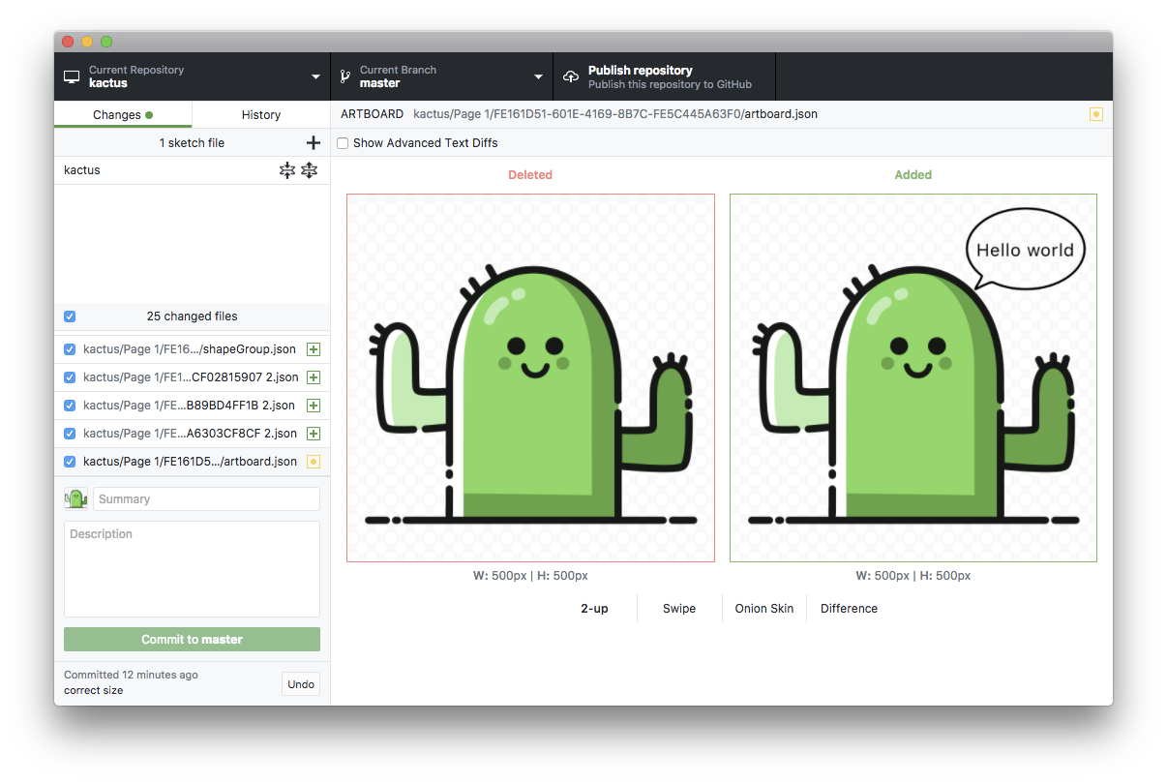1167x783 pixels.
Task: Toggle the 25 changed files select-all checkbox
Action: tap(70, 316)
